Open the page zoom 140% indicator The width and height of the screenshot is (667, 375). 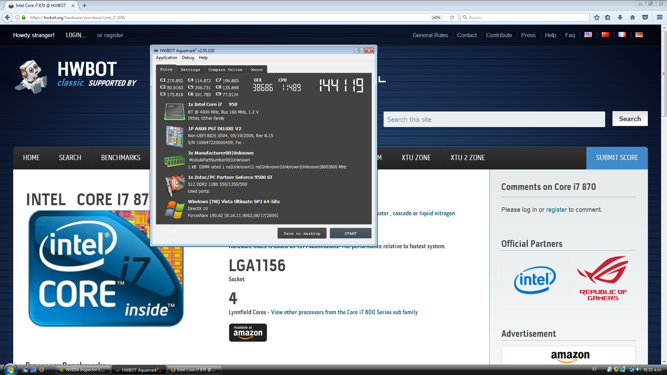pyautogui.click(x=436, y=17)
